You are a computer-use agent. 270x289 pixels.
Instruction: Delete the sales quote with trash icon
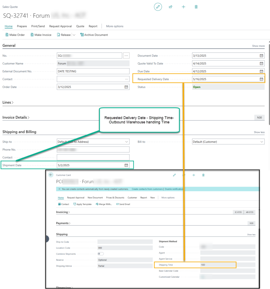click(196, 7)
